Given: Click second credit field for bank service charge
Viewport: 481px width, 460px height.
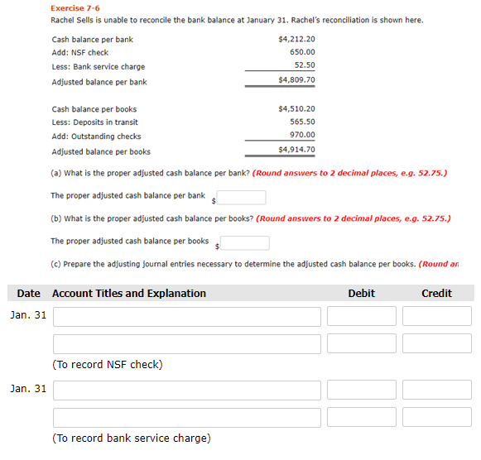Looking at the screenshot, I should pos(437,417).
